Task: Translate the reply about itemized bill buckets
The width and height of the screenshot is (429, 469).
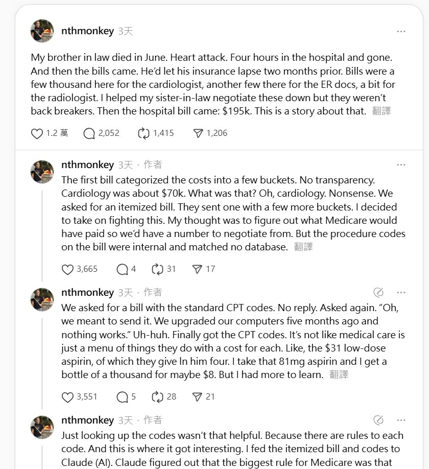Action: coord(303,247)
